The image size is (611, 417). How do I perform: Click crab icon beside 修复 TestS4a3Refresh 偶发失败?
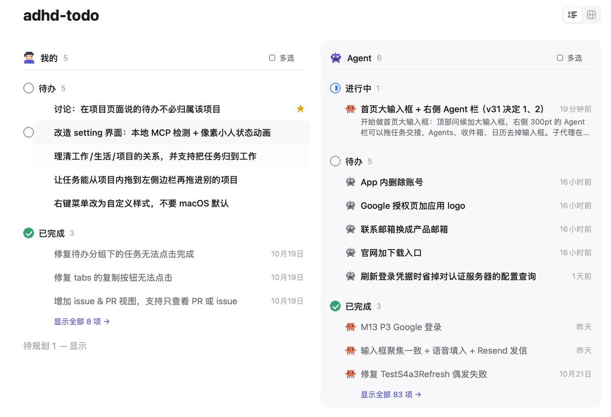click(350, 374)
